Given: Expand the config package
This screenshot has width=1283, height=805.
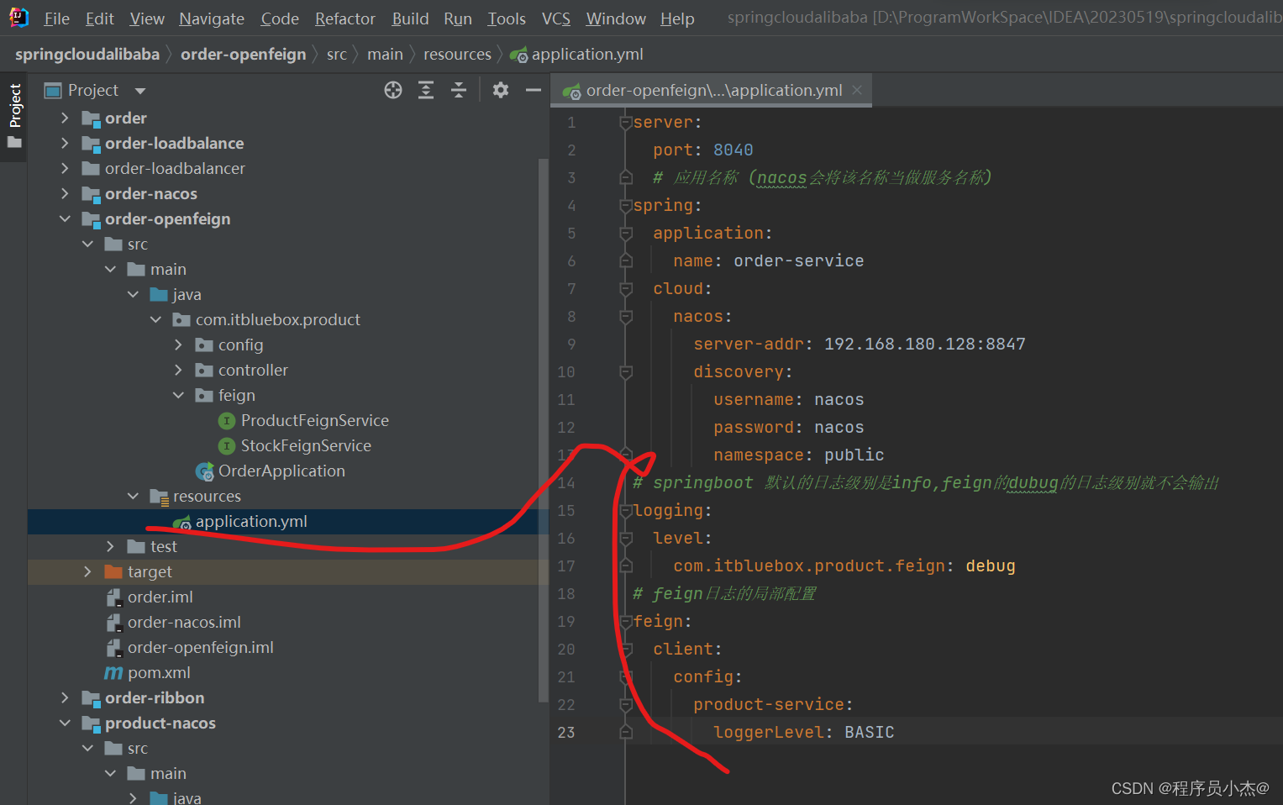Looking at the screenshot, I should [178, 345].
